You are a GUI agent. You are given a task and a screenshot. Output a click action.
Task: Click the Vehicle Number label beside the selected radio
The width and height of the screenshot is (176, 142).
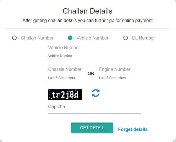92,38
